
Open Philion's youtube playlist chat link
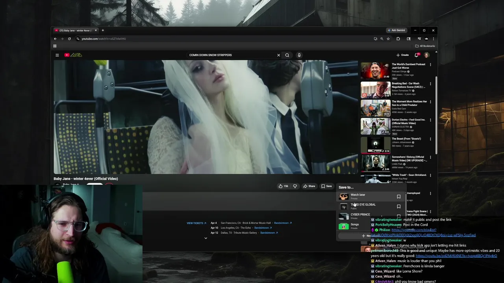[x=424, y=233]
